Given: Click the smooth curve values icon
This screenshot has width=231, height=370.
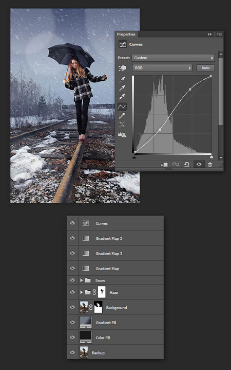Looking at the screenshot, I should (122, 125).
